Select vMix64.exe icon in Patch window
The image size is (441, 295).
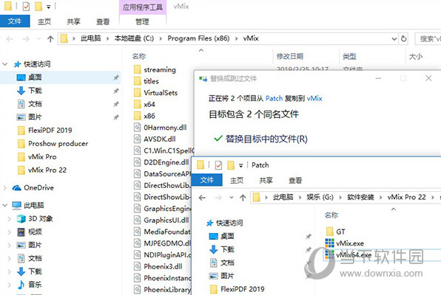tap(329, 254)
